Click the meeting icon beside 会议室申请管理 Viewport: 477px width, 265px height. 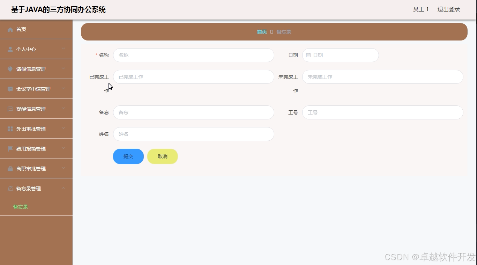[10, 89]
